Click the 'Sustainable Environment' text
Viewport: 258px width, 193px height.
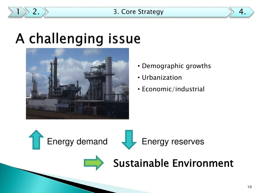(173, 163)
